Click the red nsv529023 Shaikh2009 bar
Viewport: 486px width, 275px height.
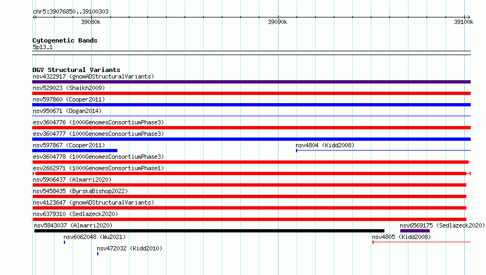click(251, 93)
